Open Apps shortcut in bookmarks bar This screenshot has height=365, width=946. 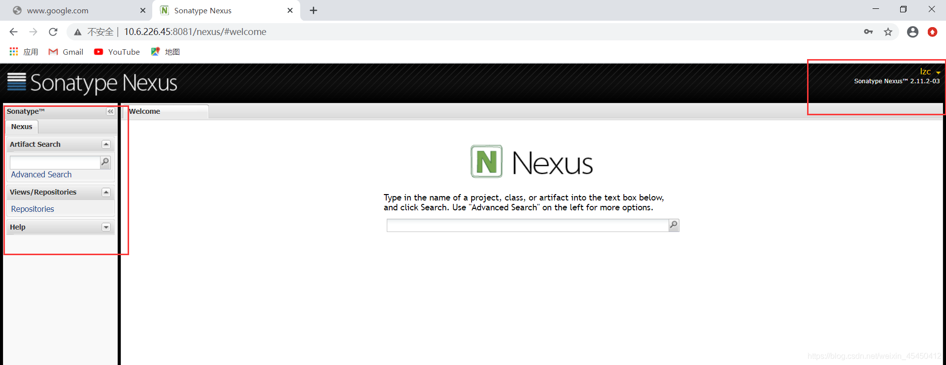pyautogui.click(x=23, y=52)
